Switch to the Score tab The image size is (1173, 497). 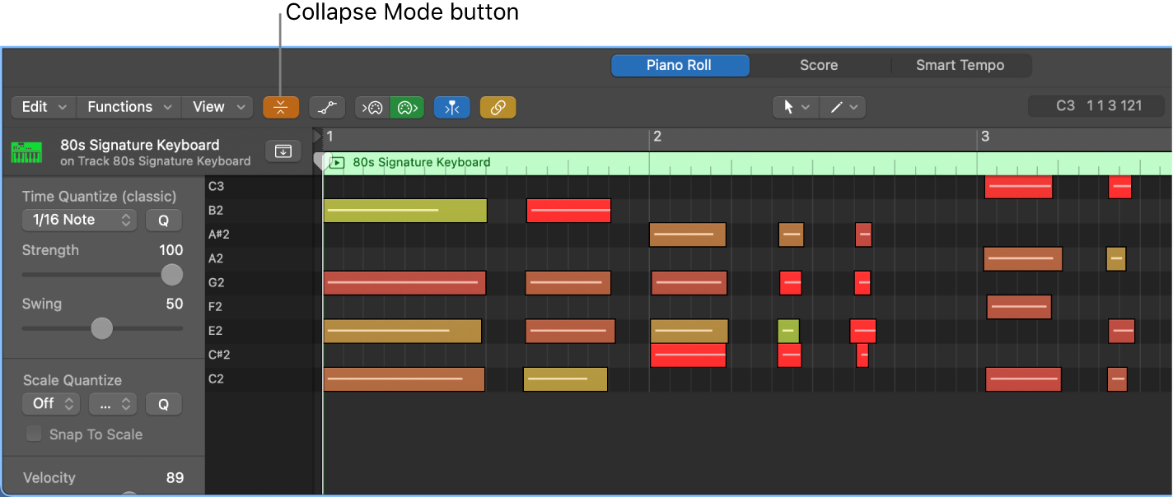(x=819, y=65)
